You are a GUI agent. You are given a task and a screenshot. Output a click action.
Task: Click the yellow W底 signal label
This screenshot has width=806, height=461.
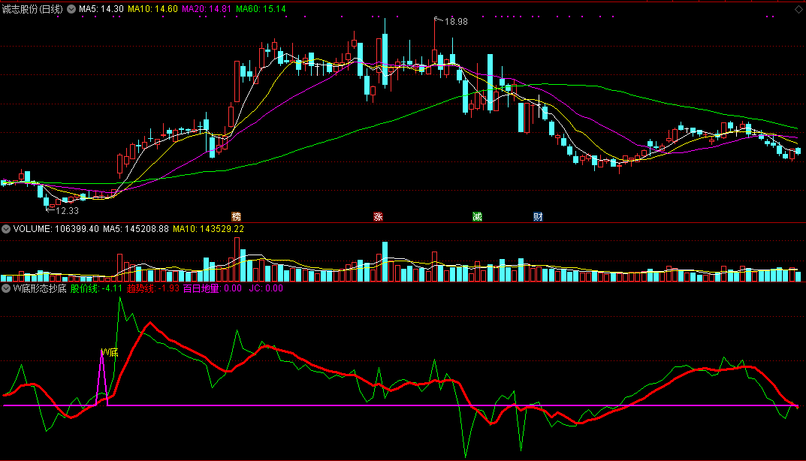pyautogui.click(x=110, y=353)
